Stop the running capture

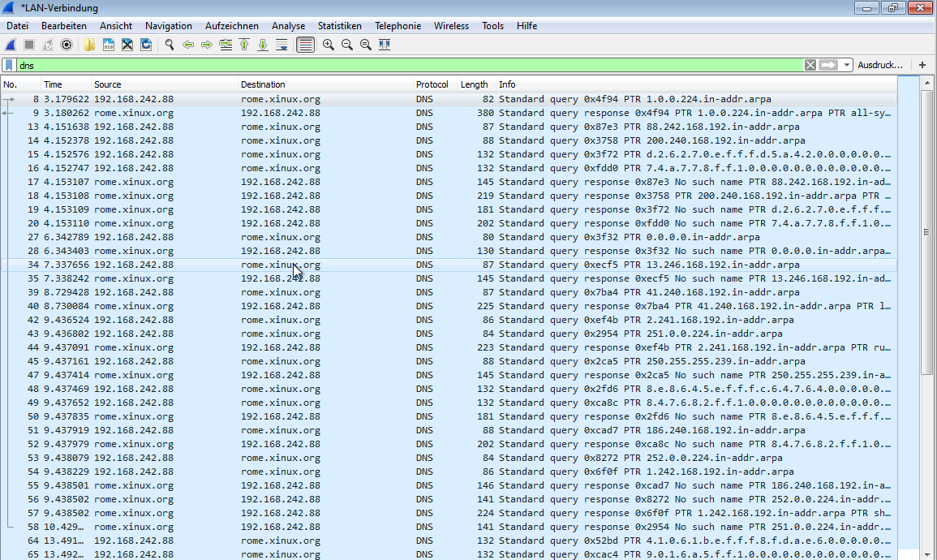point(29,45)
